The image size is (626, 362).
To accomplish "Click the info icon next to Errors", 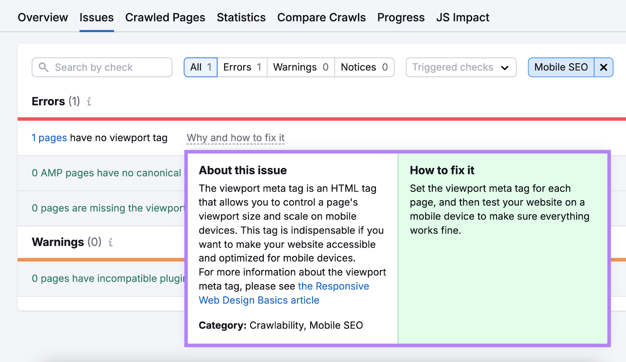I will (x=89, y=102).
